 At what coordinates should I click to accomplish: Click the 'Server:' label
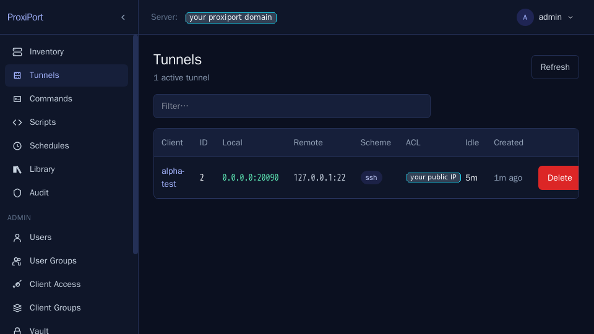pyautogui.click(x=164, y=17)
